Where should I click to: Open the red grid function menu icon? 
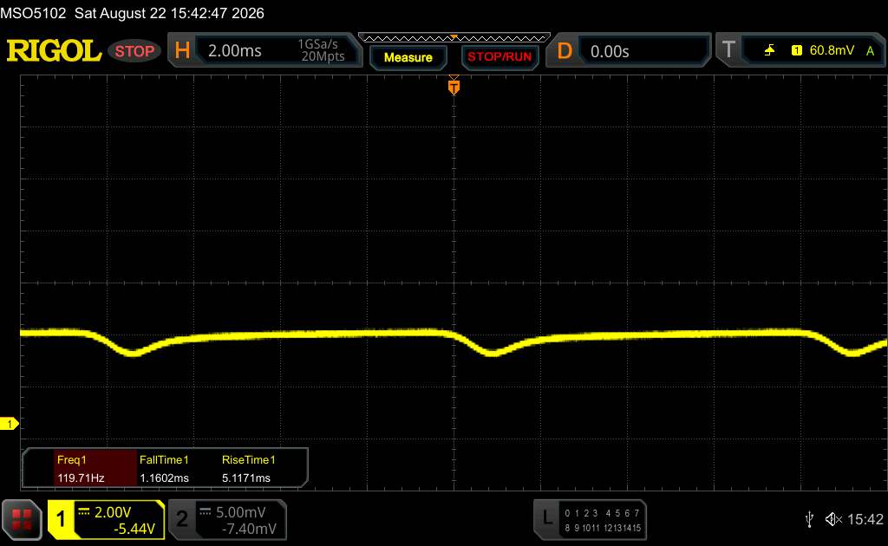coord(22,519)
